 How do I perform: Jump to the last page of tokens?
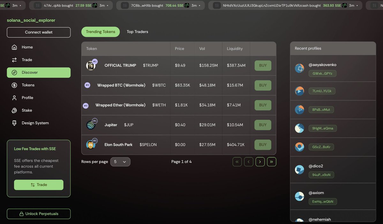[x=272, y=162]
